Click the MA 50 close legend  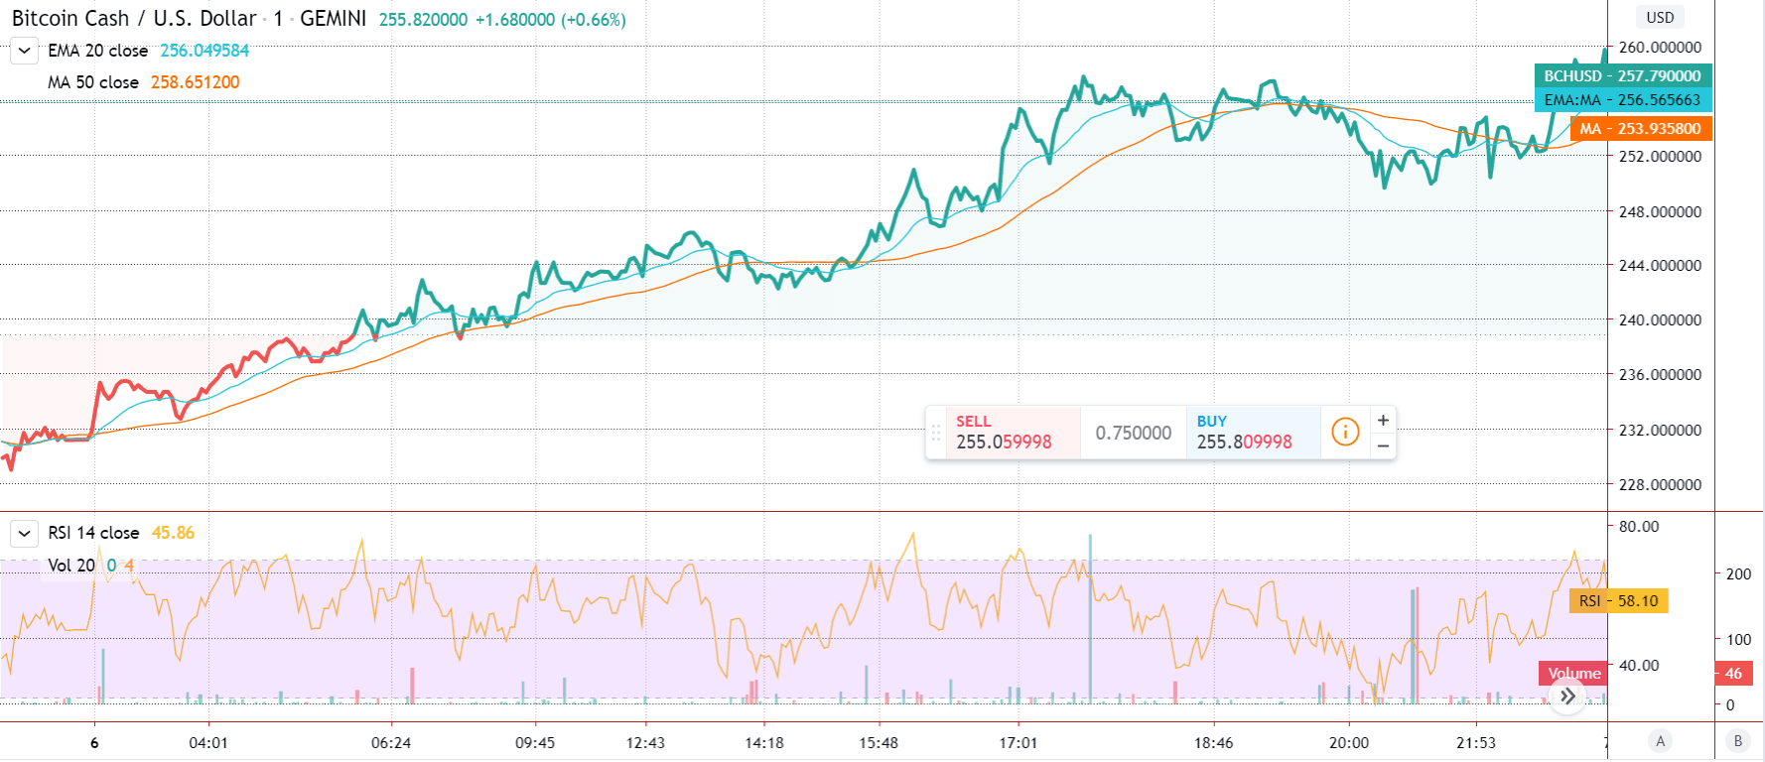93,82
